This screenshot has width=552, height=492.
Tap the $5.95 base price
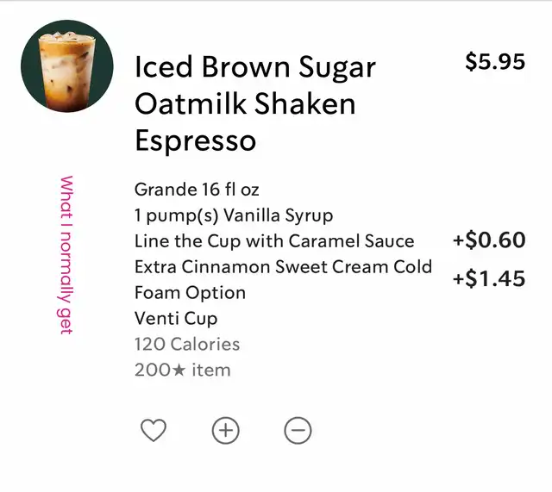click(495, 62)
